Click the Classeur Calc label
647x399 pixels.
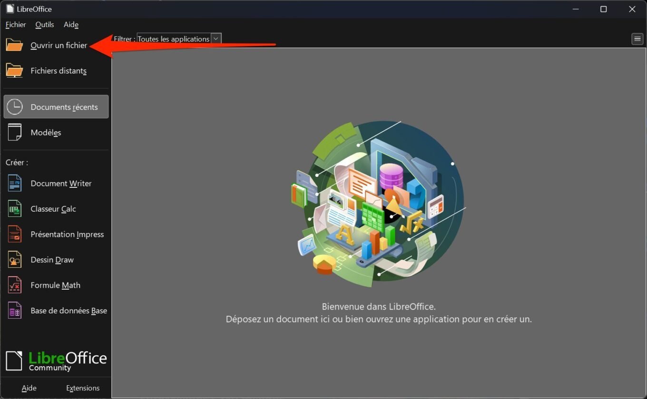click(53, 209)
